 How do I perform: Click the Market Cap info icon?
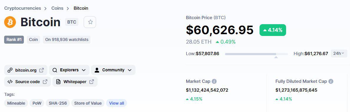214,81
